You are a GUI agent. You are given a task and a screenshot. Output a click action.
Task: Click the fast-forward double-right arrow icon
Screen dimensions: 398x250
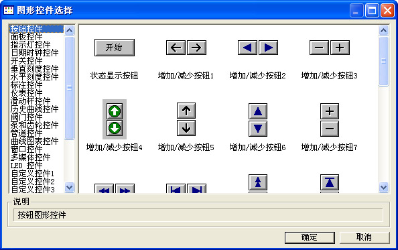click(125, 189)
